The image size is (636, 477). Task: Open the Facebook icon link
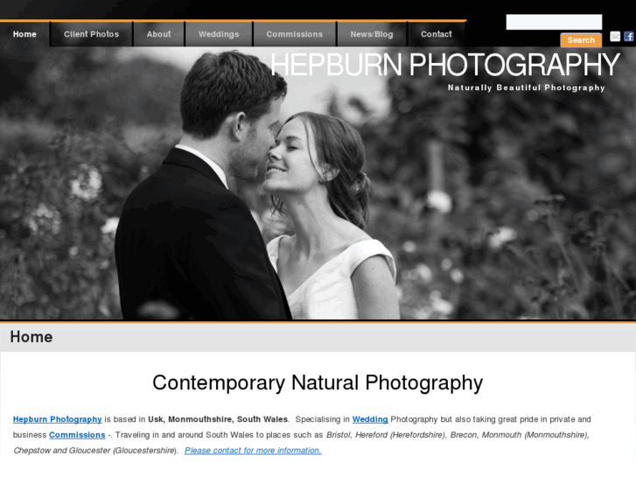click(629, 37)
